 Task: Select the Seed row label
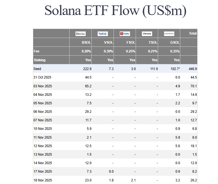pos(37,69)
